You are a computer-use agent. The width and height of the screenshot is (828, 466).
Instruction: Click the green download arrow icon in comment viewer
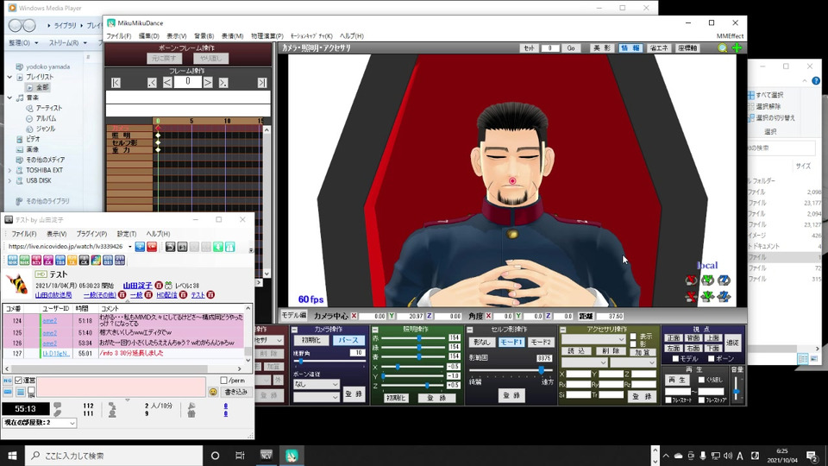[218, 247]
